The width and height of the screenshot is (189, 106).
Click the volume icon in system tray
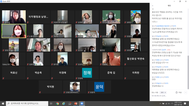click(x=169, y=104)
